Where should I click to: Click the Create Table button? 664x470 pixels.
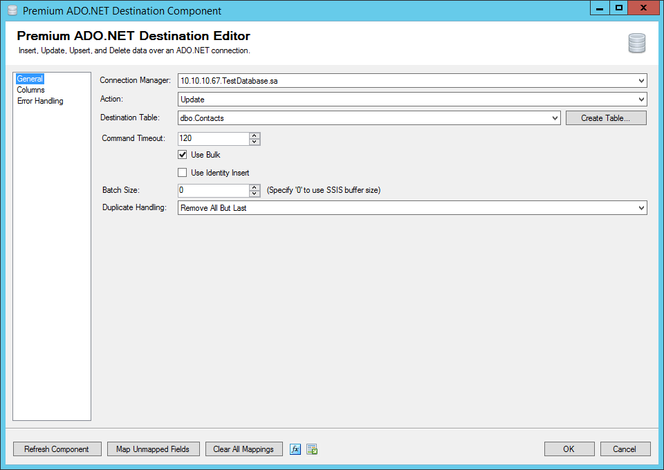point(606,118)
